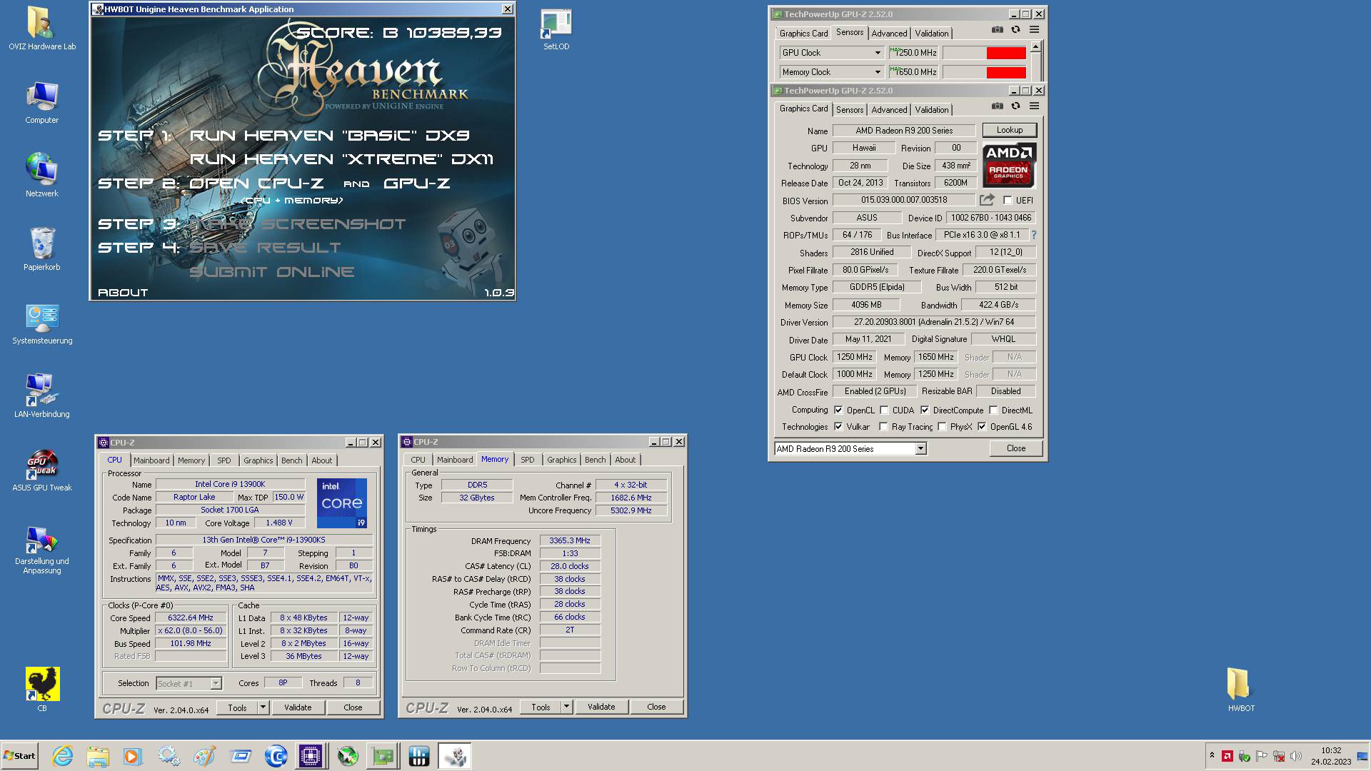The height and width of the screenshot is (771, 1371).
Task: Show hidden tray icons arrow
Action: tap(1211, 756)
